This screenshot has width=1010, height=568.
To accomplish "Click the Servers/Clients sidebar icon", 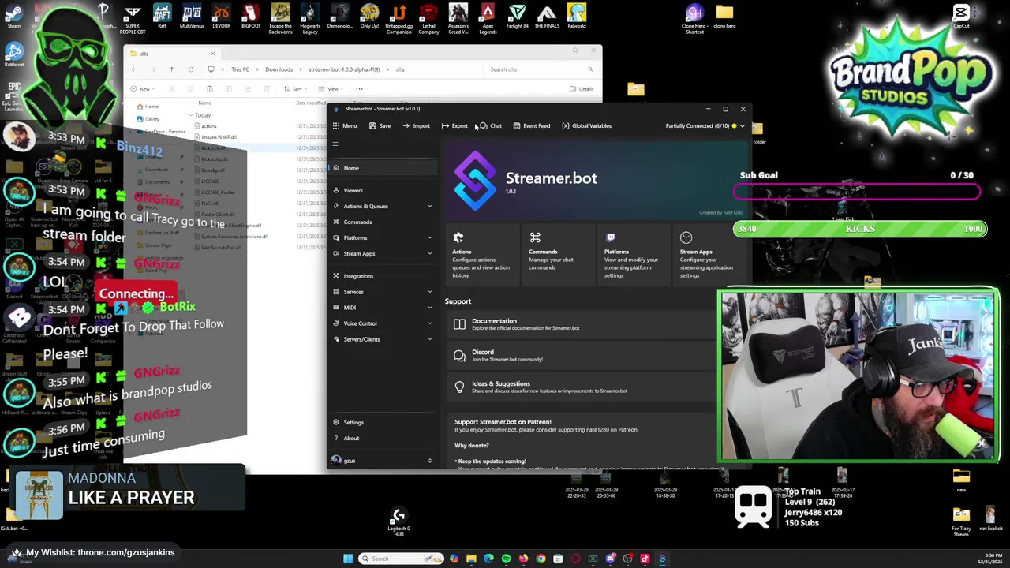I will point(336,339).
